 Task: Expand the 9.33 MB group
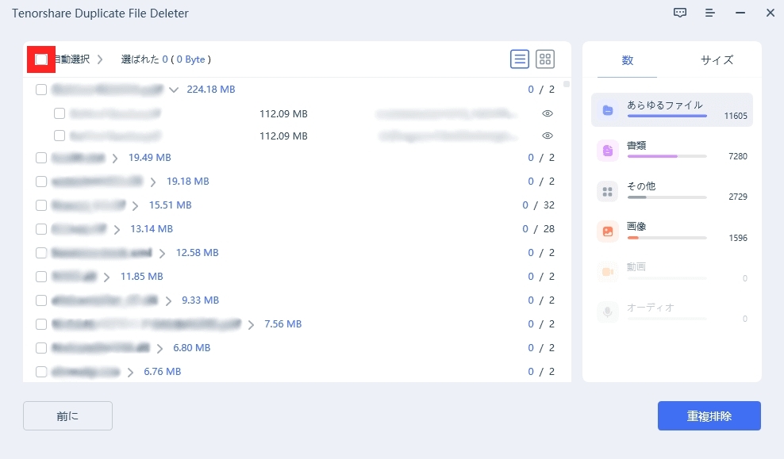tap(168, 300)
